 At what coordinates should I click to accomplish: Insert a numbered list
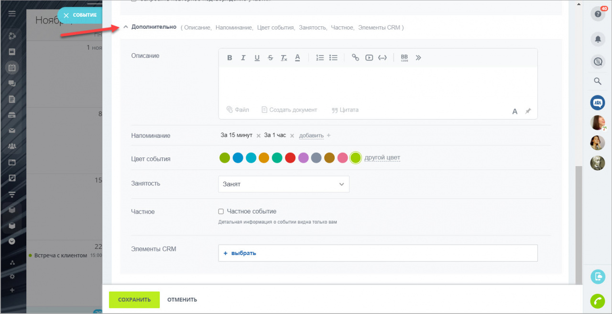coord(320,58)
